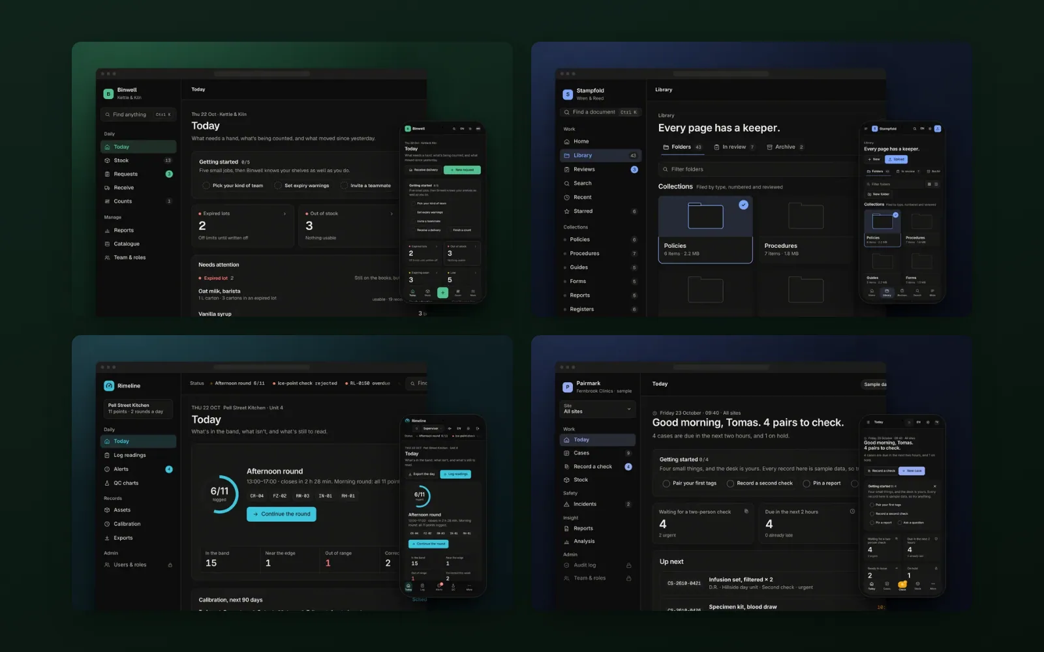Click the Starred star icon in Stampfold sidebar

point(566,211)
